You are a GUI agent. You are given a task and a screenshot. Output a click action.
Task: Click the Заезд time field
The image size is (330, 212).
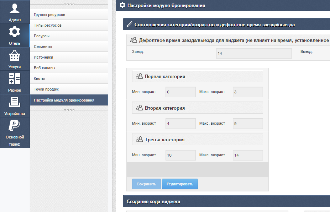pyautogui.click(x=254, y=53)
